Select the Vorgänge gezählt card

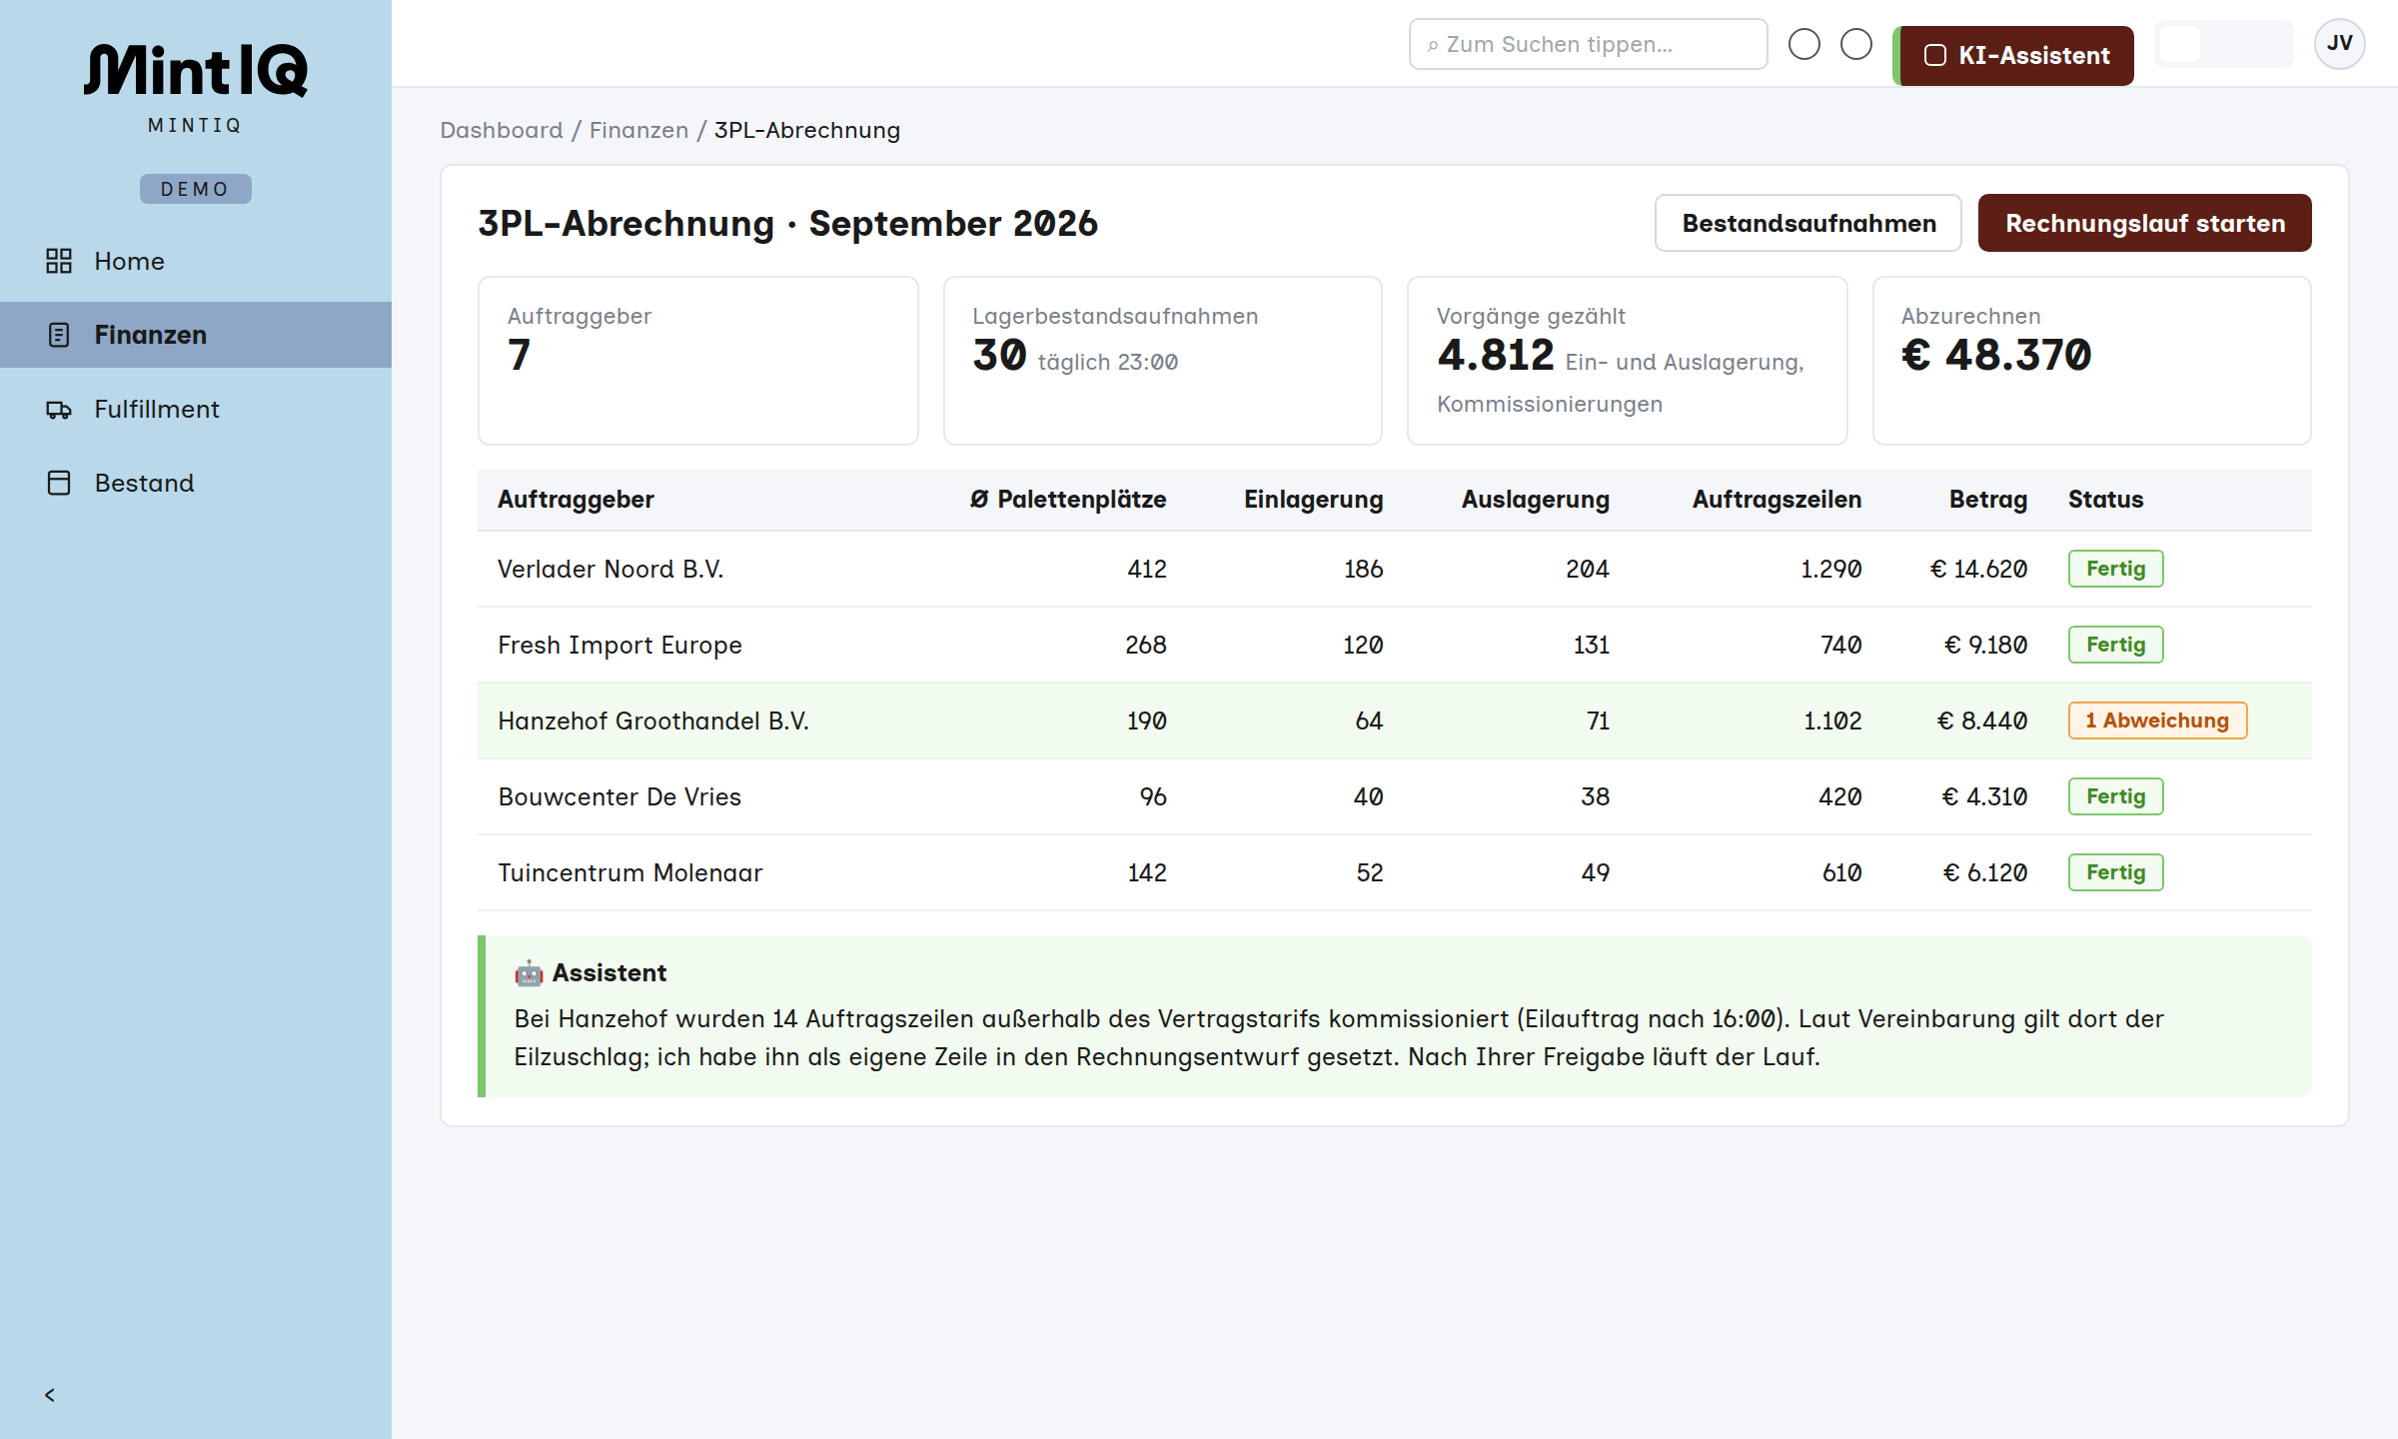click(x=1628, y=361)
